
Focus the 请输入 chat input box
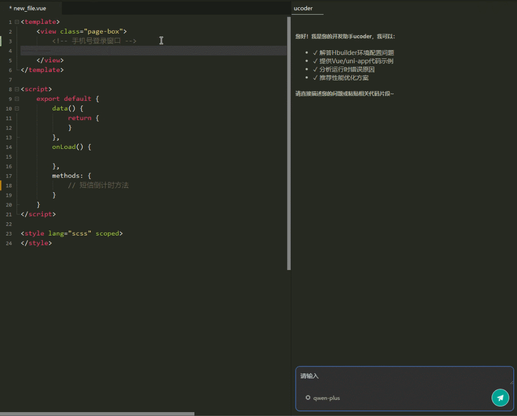tap(400, 376)
